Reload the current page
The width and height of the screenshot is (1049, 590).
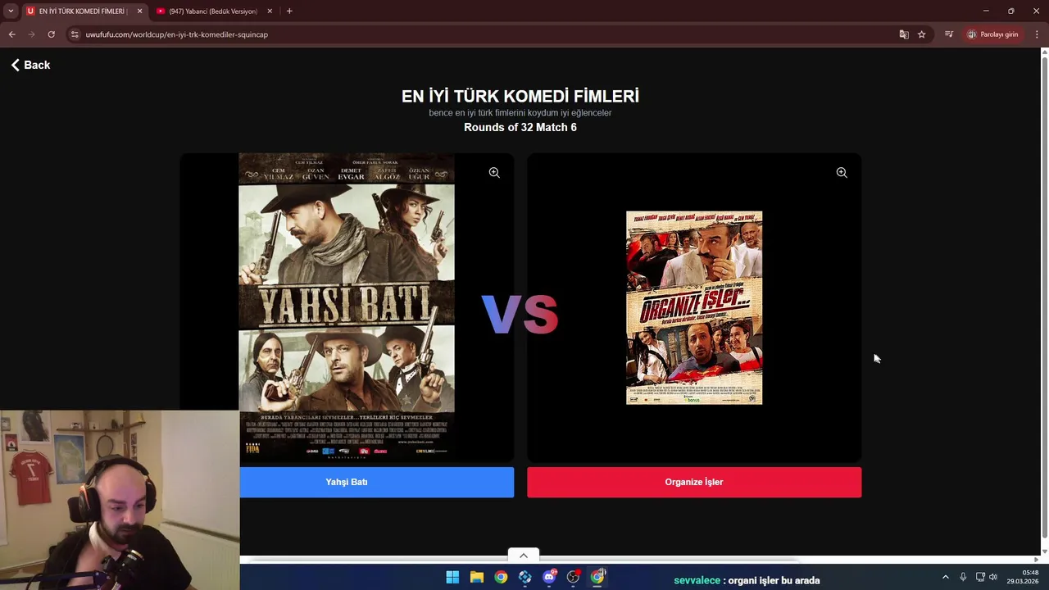(x=51, y=34)
